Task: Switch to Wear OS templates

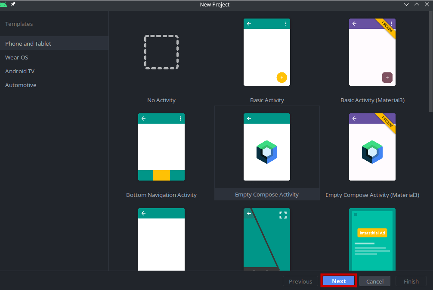Action: 17,57
